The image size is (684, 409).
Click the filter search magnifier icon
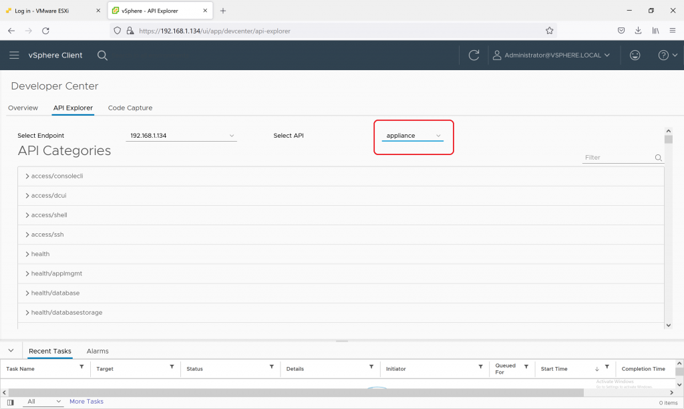coord(658,158)
